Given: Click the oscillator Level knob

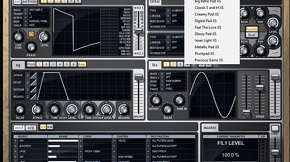Looking at the screenshot, I should pos(44,37).
